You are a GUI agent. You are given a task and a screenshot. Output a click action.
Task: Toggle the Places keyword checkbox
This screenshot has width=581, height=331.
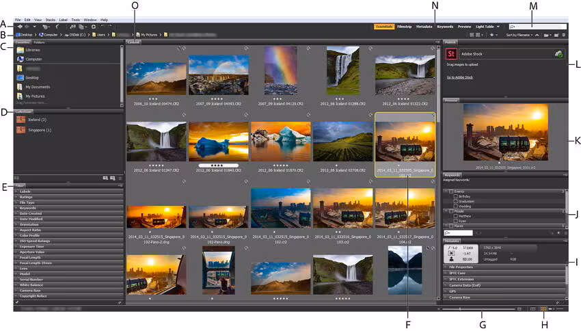coord(451,226)
